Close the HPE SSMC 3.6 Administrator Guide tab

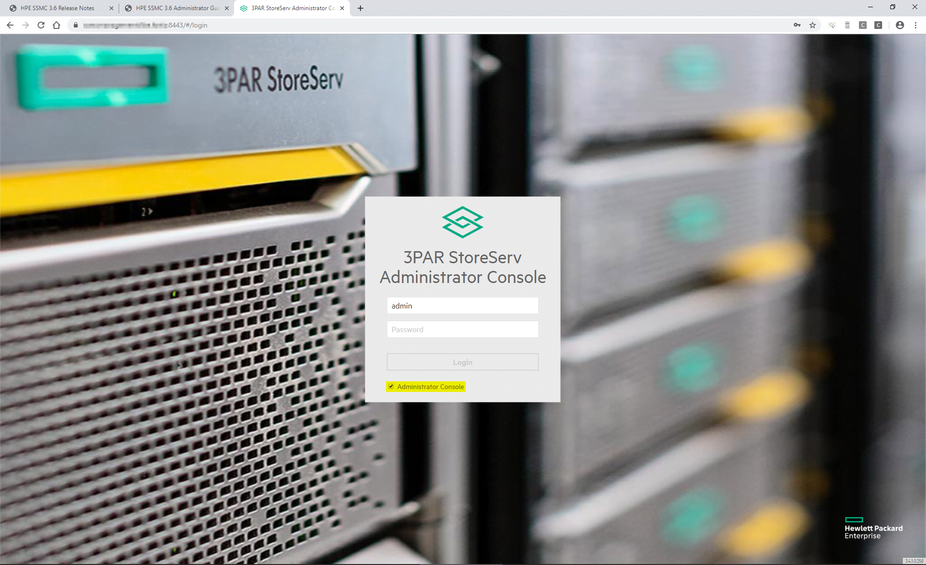(x=227, y=8)
